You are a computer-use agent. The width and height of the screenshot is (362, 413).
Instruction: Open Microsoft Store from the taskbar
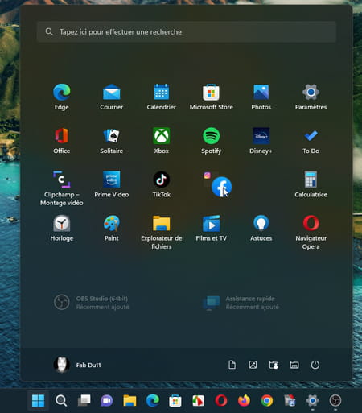click(175, 401)
